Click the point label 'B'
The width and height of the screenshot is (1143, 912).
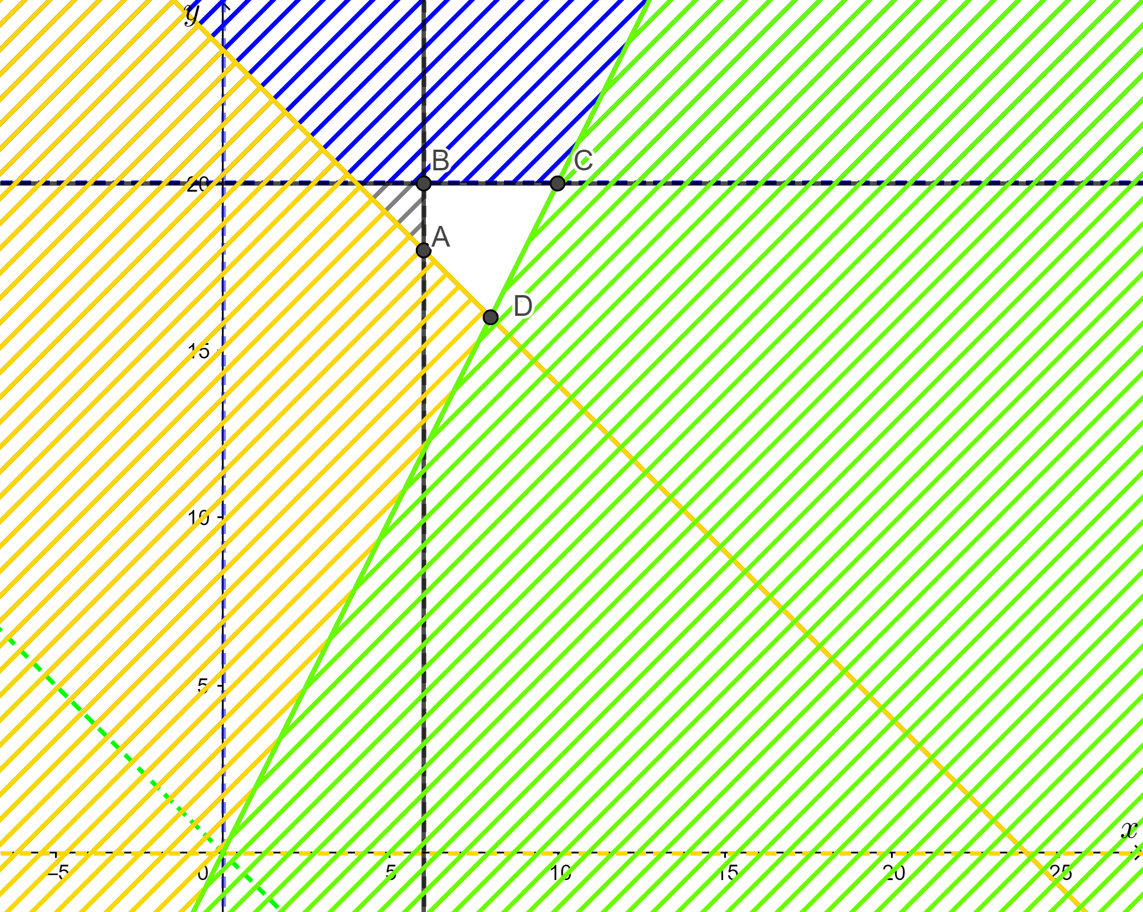441,161
